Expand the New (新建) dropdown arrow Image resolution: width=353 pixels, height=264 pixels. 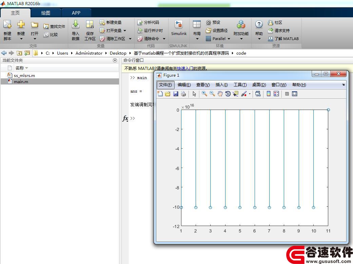[x=21, y=39]
